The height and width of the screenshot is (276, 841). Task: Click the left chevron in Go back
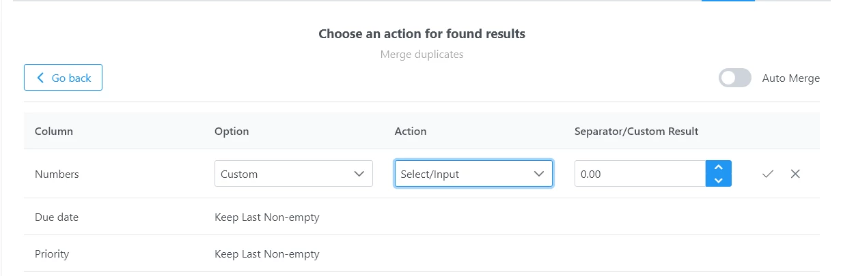[x=41, y=78]
